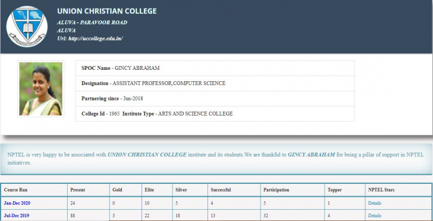
Task: View Details for Jul-Dec 2019 NPTEL Stars
Action: point(374,215)
